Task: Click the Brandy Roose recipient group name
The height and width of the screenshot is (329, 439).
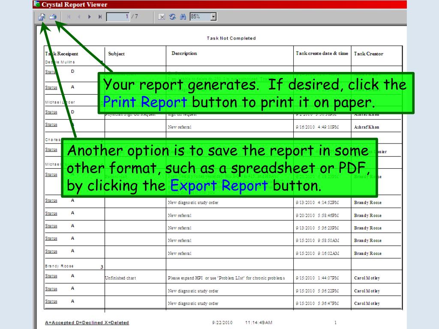Action: pyautogui.click(x=59, y=266)
